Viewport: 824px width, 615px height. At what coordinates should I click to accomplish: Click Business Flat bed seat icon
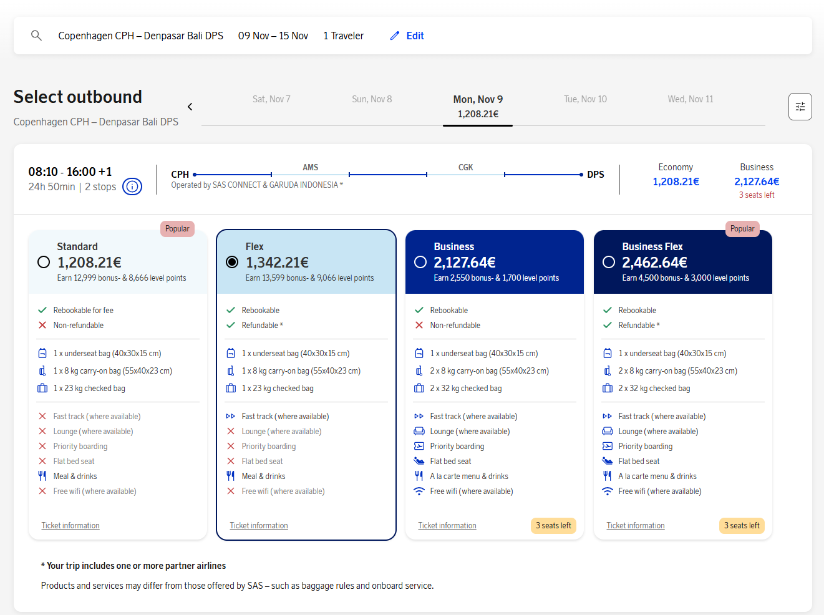tap(419, 461)
